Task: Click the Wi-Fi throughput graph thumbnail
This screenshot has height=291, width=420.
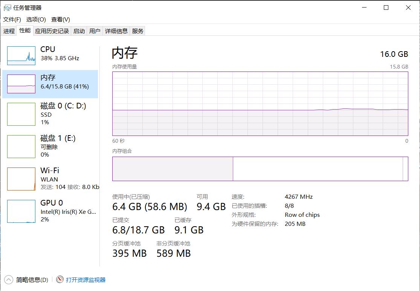Action: click(x=21, y=179)
